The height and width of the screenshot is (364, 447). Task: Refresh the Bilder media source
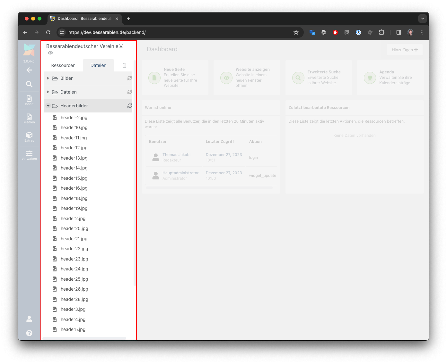coord(130,78)
